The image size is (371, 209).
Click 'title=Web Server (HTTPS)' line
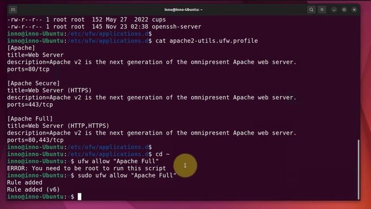tap(49, 91)
